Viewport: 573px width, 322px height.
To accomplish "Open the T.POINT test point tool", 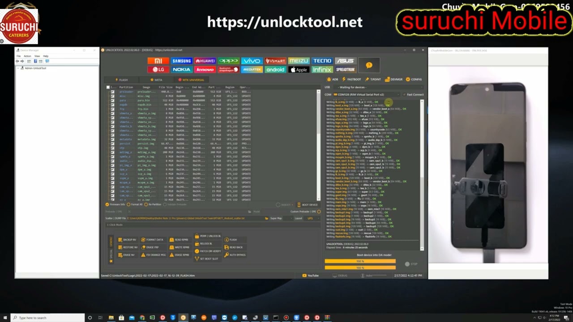I will pyautogui.click(x=373, y=79).
